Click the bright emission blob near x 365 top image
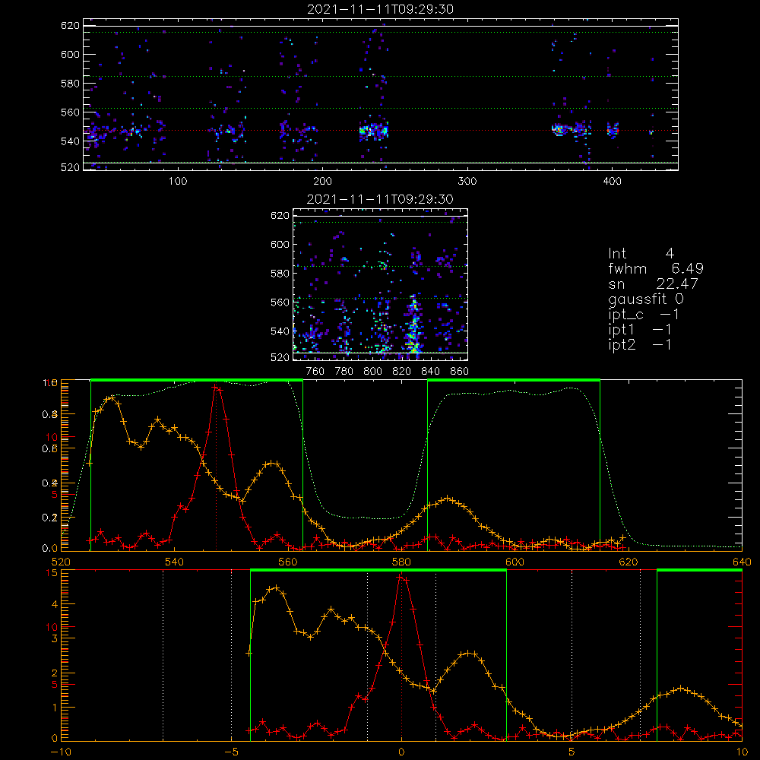This screenshot has width=760, height=760. (x=560, y=129)
